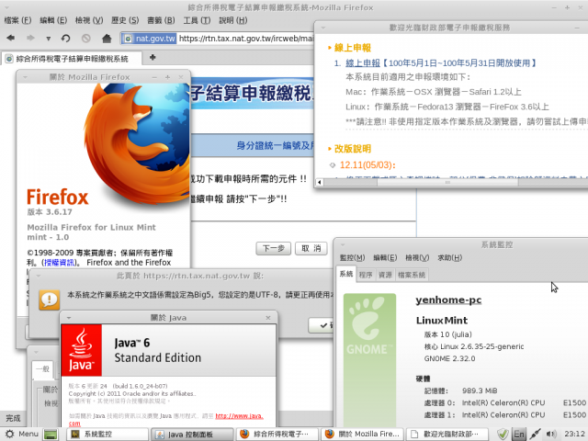Open the http://www.java.com link
This screenshot has height=441, width=588.
tap(239, 416)
